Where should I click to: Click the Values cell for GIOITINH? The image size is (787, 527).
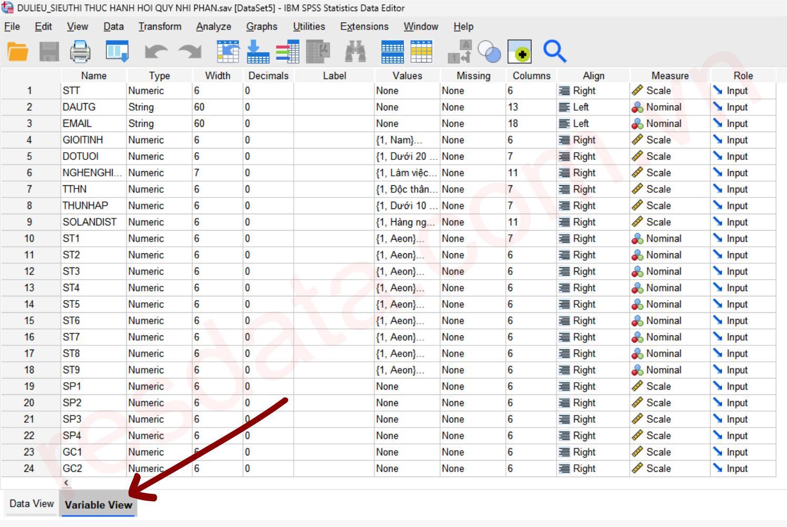click(x=406, y=140)
